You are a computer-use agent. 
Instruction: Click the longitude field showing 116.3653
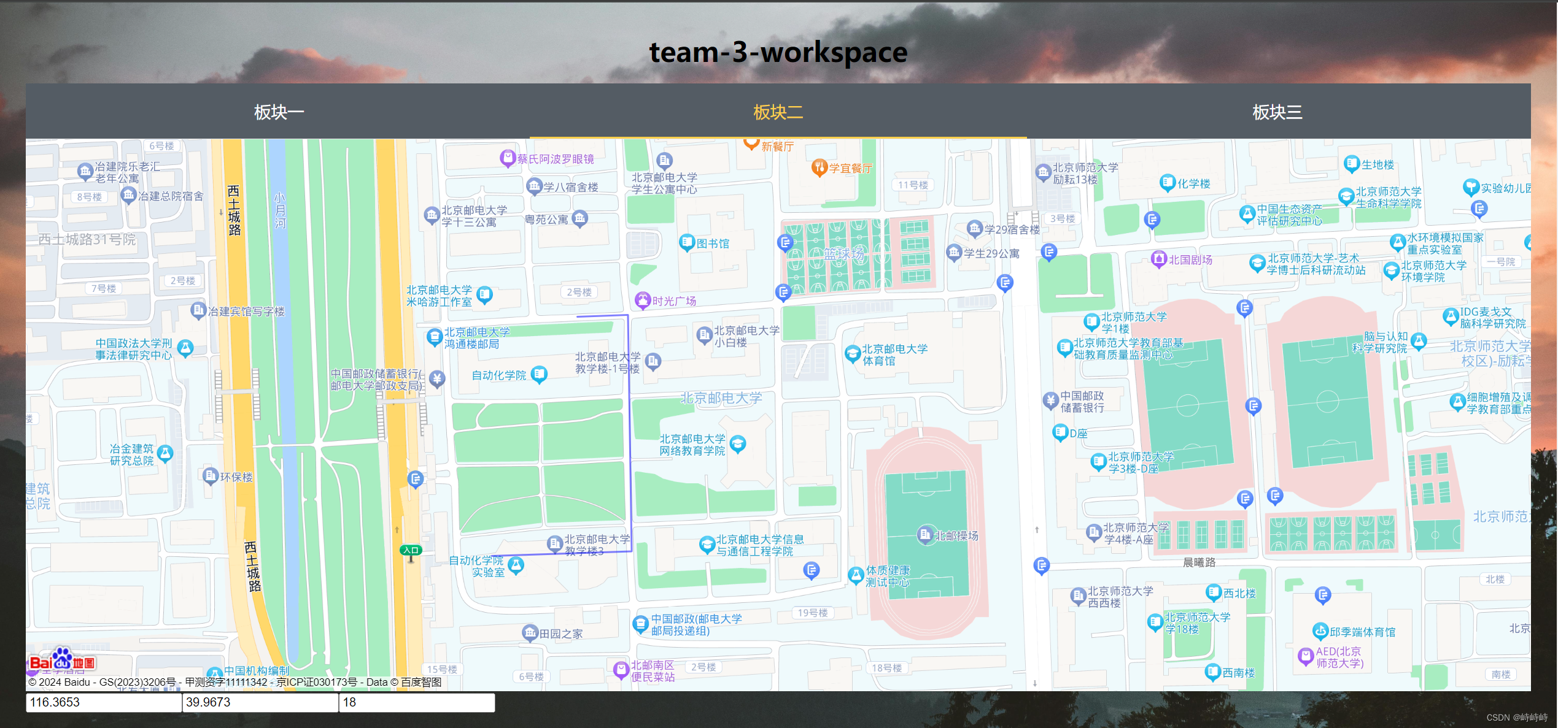[104, 702]
